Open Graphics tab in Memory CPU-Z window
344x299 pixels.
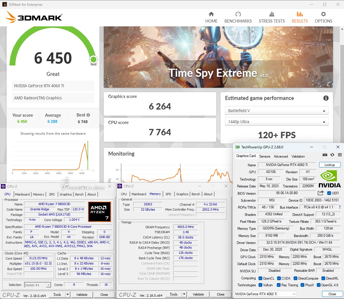click(x=182, y=194)
